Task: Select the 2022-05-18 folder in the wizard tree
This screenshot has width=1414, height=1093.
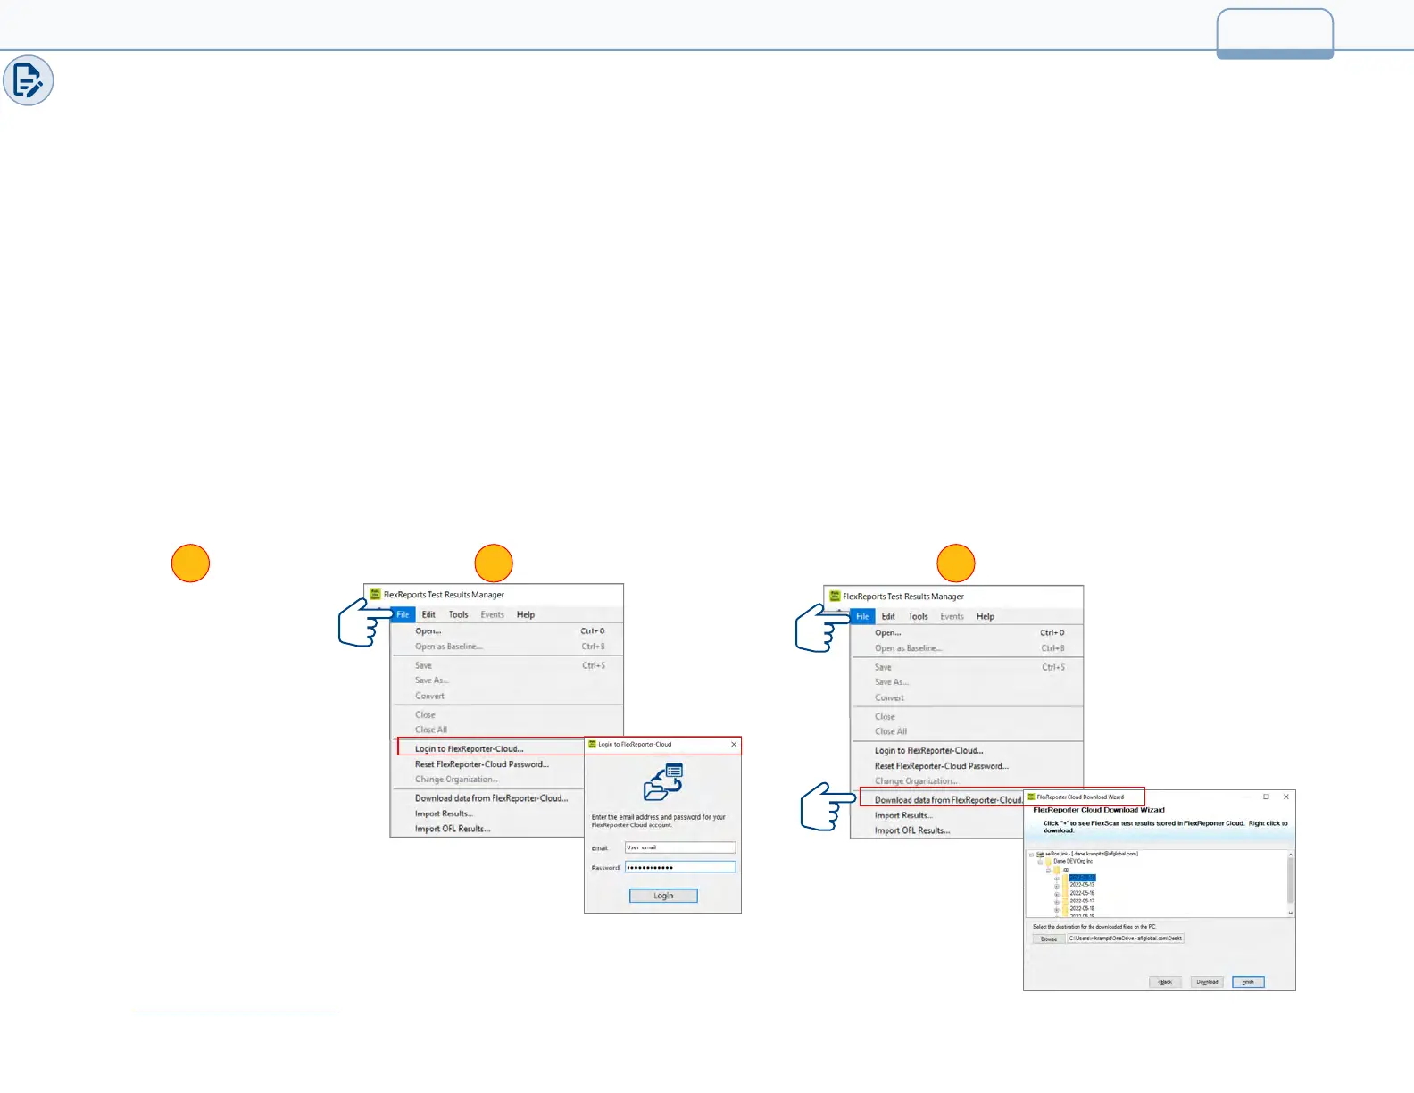Action: tap(1082, 908)
